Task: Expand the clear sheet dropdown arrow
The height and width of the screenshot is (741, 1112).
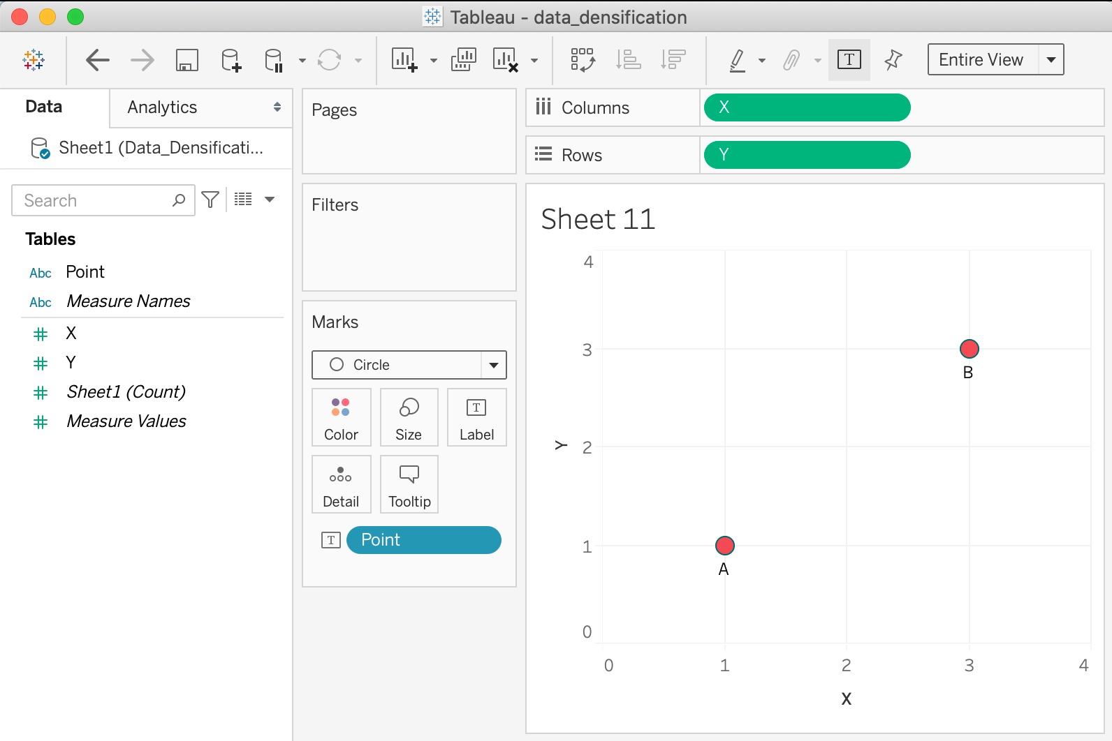Action: (x=534, y=61)
